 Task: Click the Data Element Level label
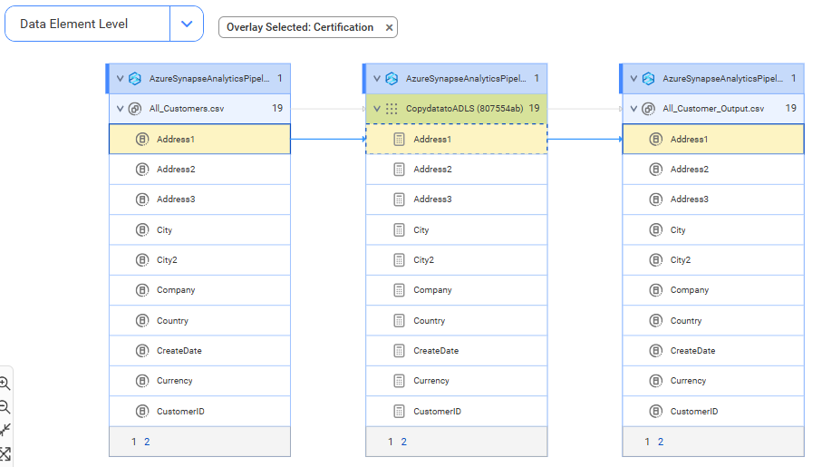(x=74, y=24)
